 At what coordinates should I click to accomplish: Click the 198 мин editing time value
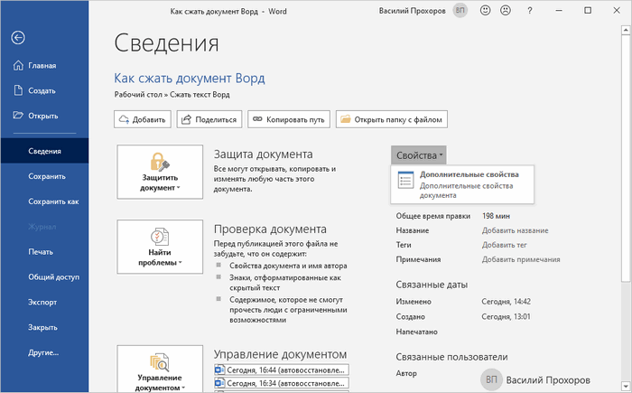(496, 216)
